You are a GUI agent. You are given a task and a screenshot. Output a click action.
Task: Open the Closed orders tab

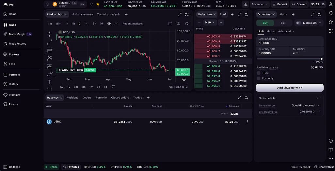(120, 98)
